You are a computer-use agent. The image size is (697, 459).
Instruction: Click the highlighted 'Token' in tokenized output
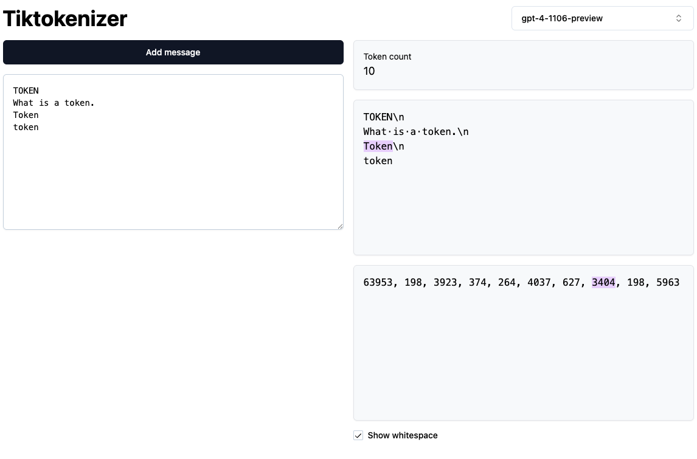point(378,146)
